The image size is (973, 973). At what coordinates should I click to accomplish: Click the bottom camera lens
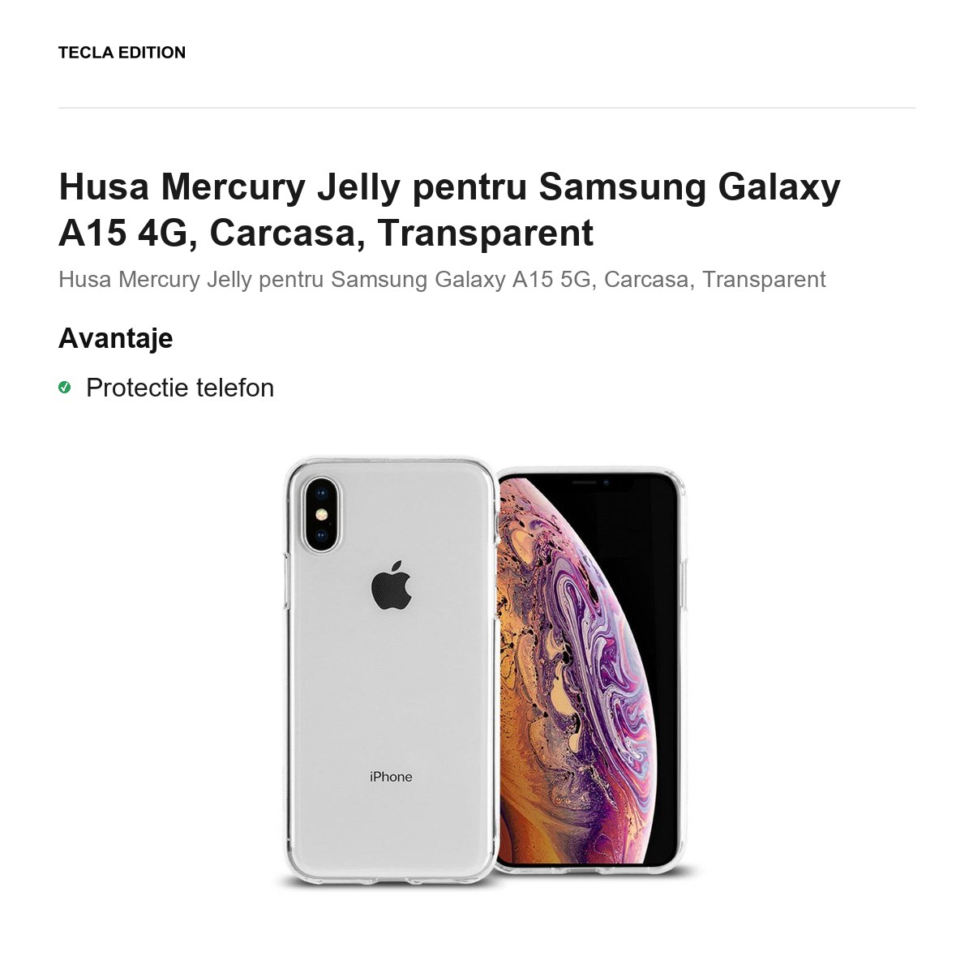pos(322,535)
